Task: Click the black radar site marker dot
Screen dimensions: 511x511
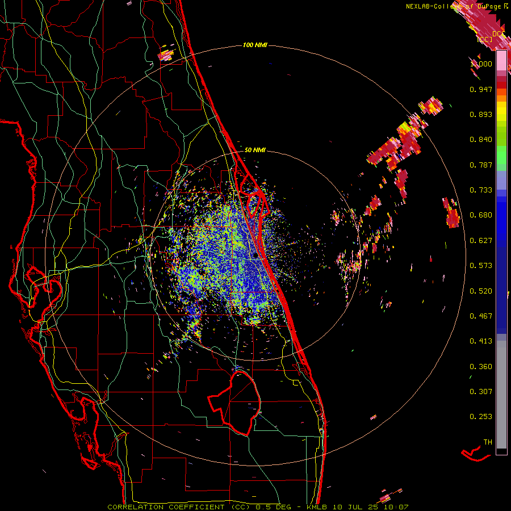Action: (x=256, y=256)
